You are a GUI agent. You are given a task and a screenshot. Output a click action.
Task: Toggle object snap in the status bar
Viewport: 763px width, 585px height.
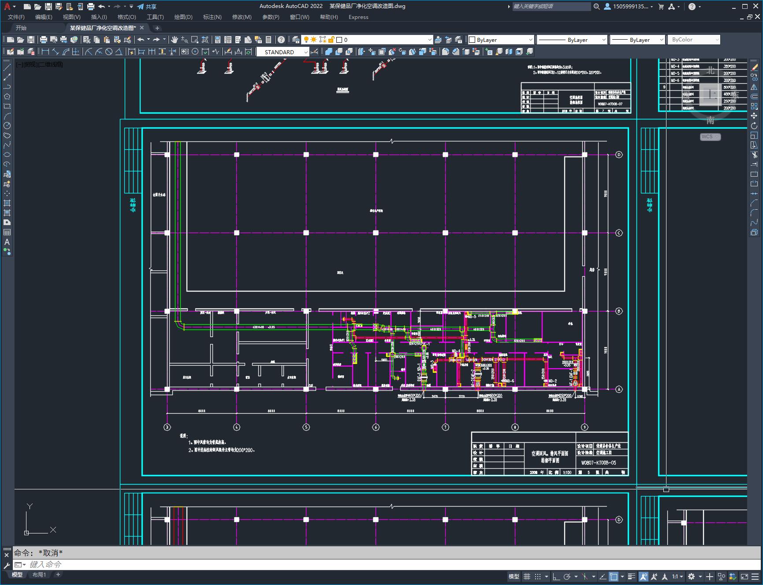coord(614,576)
